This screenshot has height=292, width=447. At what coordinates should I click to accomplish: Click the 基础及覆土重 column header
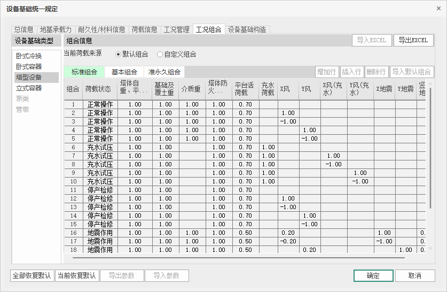(166, 89)
